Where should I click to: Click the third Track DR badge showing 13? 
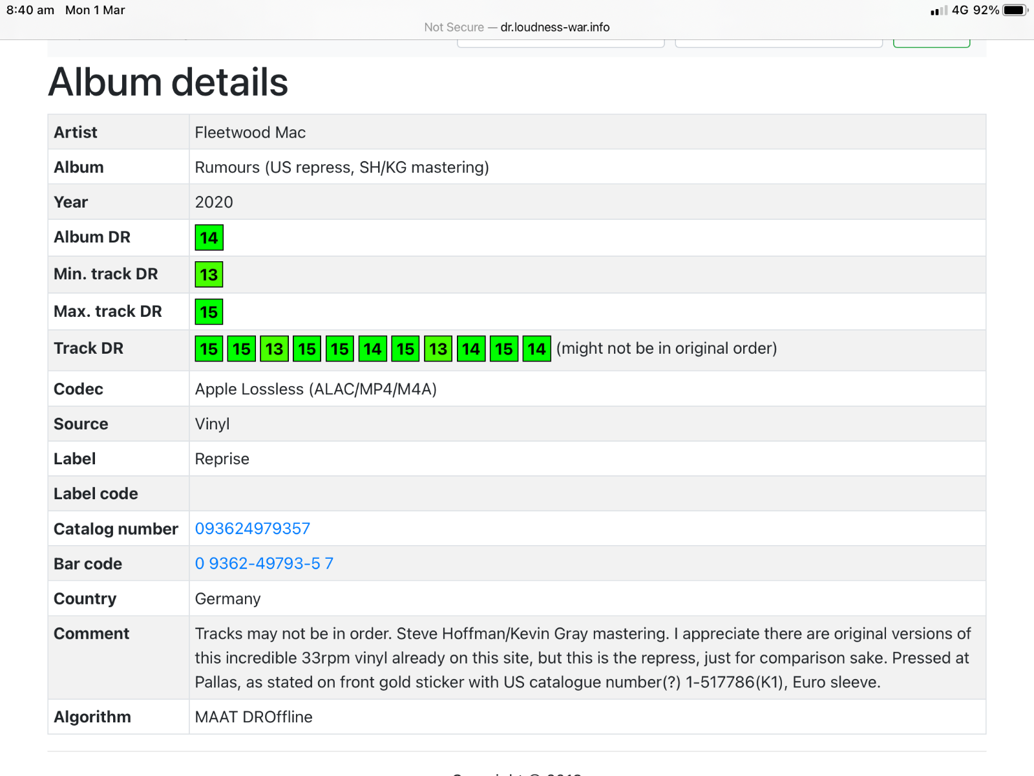pyautogui.click(x=274, y=349)
